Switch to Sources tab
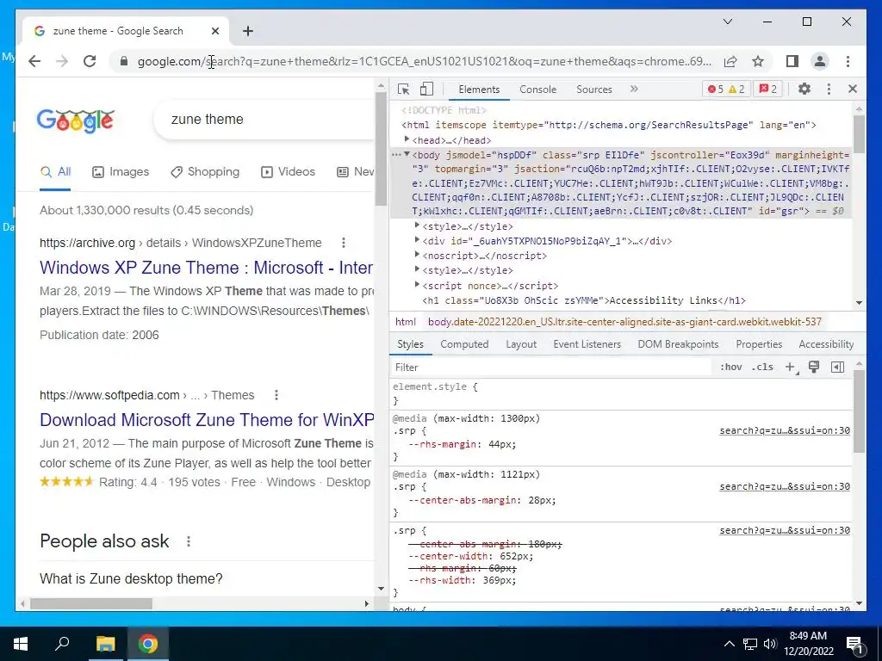This screenshot has width=882, height=661. 594,90
